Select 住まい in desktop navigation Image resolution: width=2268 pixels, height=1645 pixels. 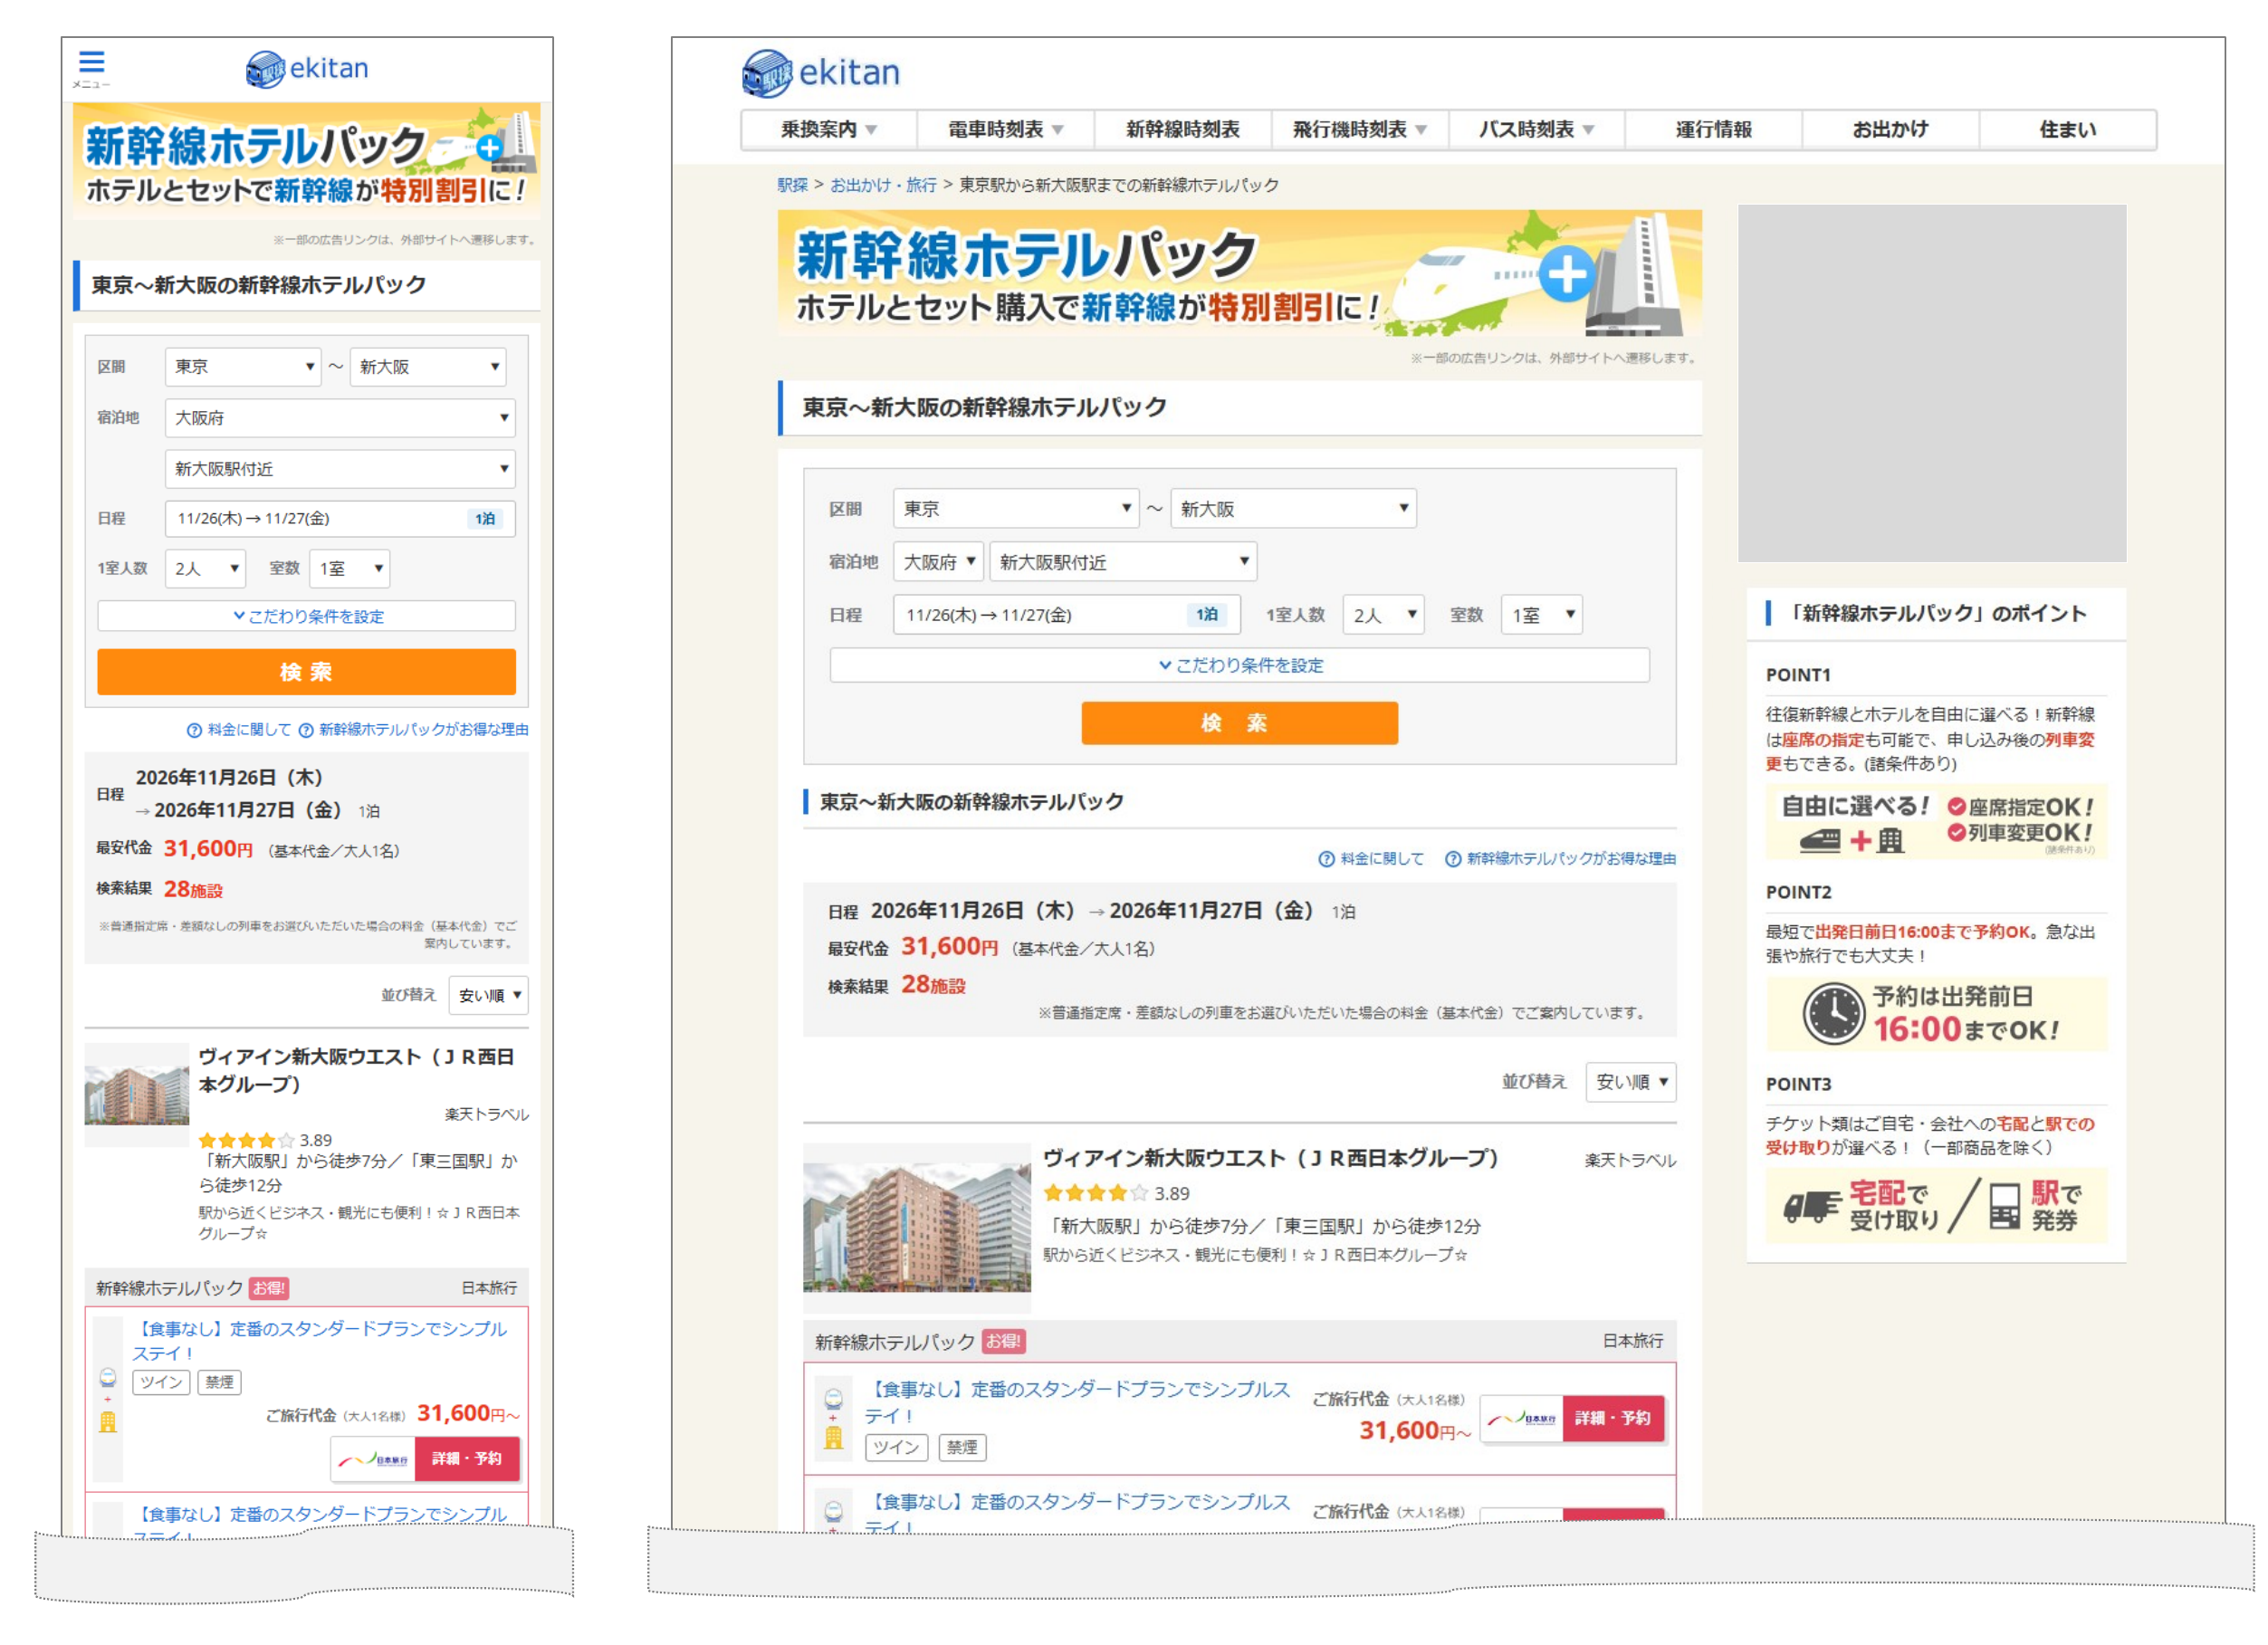pyautogui.click(x=2067, y=129)
